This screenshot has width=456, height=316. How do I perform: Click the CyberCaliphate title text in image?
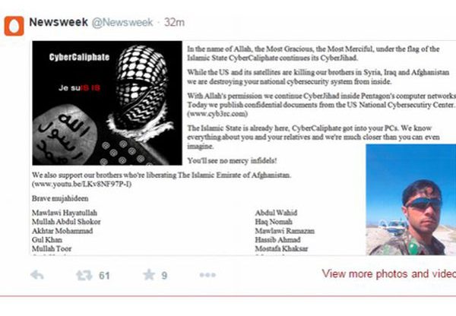point(79,57)
